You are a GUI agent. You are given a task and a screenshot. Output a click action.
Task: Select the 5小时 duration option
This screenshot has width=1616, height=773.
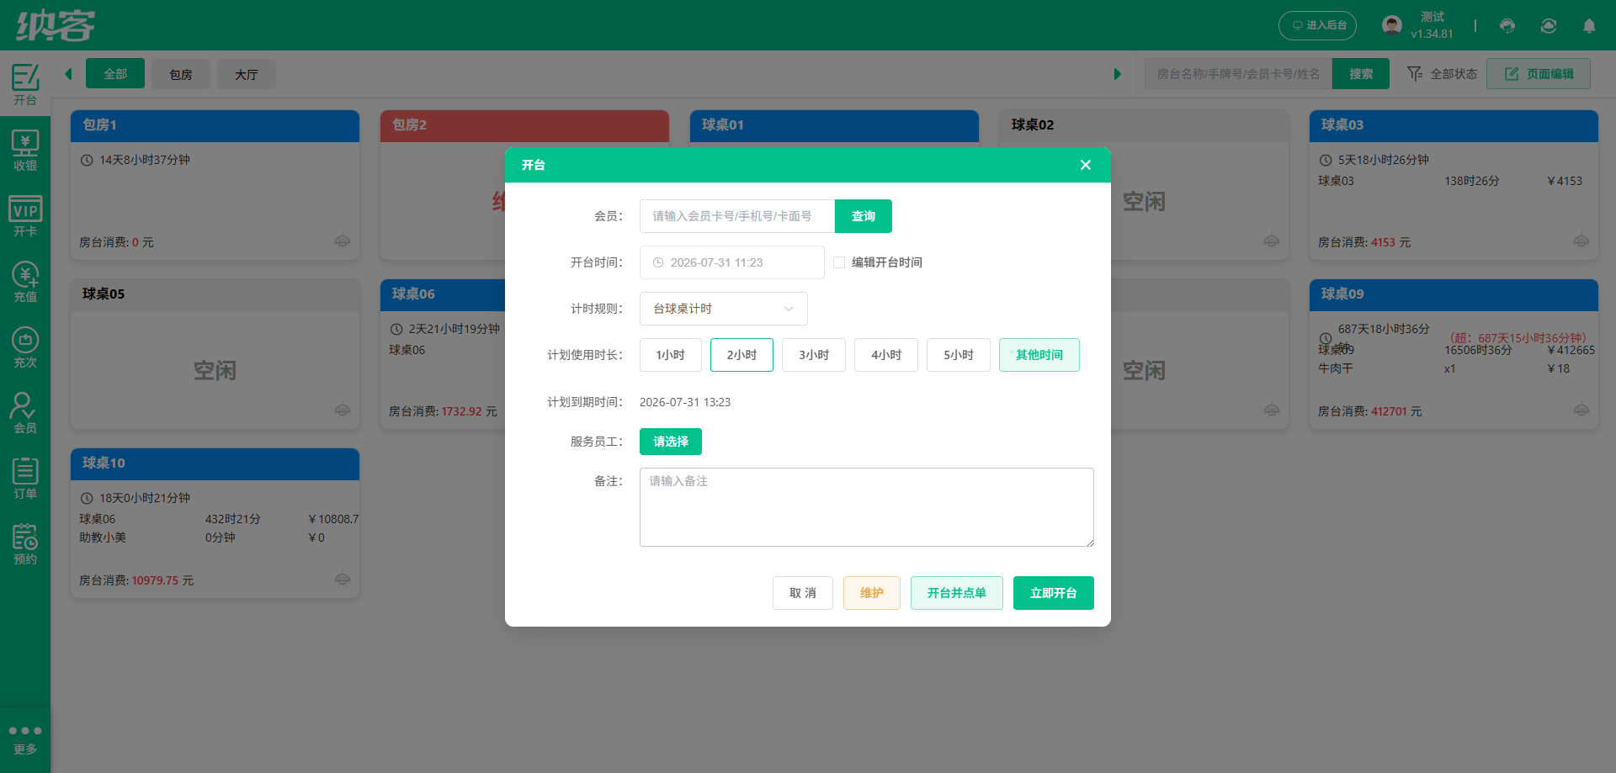959,355
